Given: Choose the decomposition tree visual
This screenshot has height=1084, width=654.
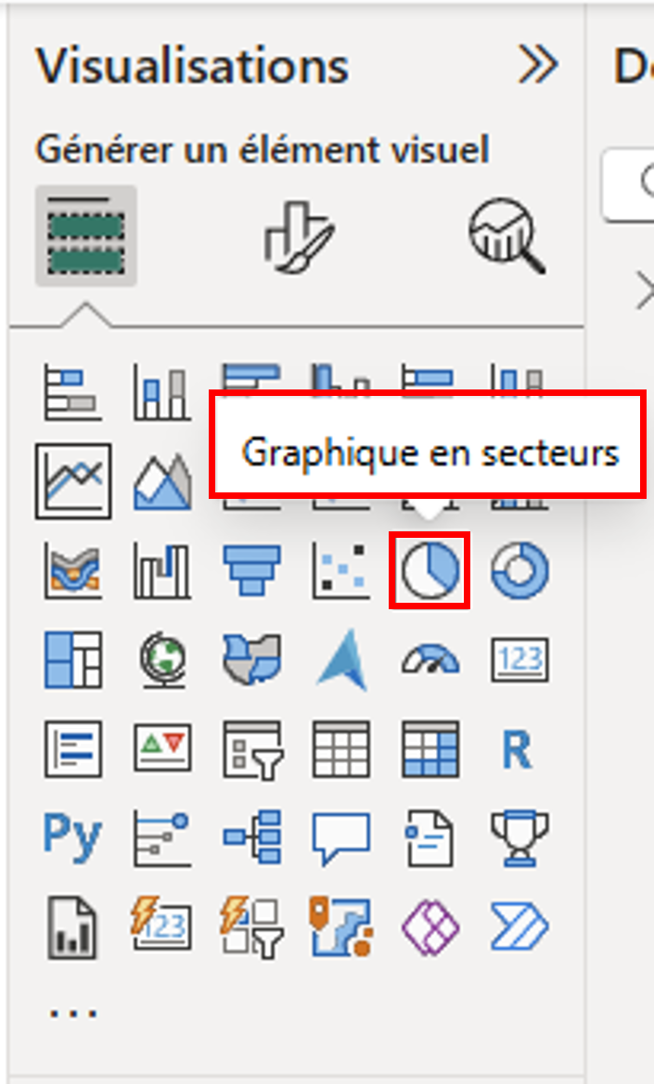Looking at the screenshot, I should point(252,837).
